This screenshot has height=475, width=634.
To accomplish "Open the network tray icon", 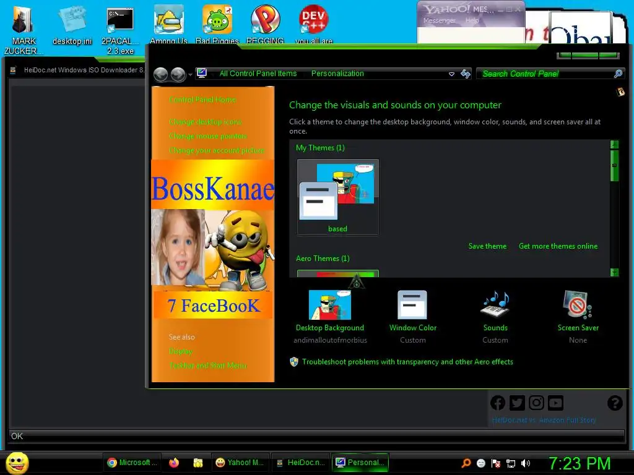I will coord(511,463).
